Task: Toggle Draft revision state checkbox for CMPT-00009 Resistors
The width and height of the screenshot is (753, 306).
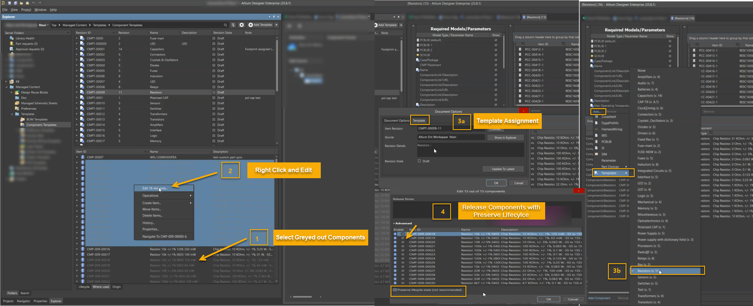Action: click(x=214, y=92)
